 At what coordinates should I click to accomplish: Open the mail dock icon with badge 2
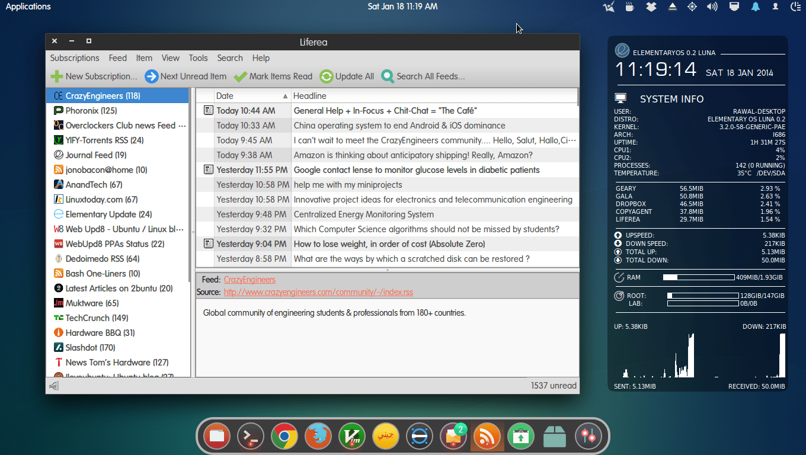pos(453,437)
